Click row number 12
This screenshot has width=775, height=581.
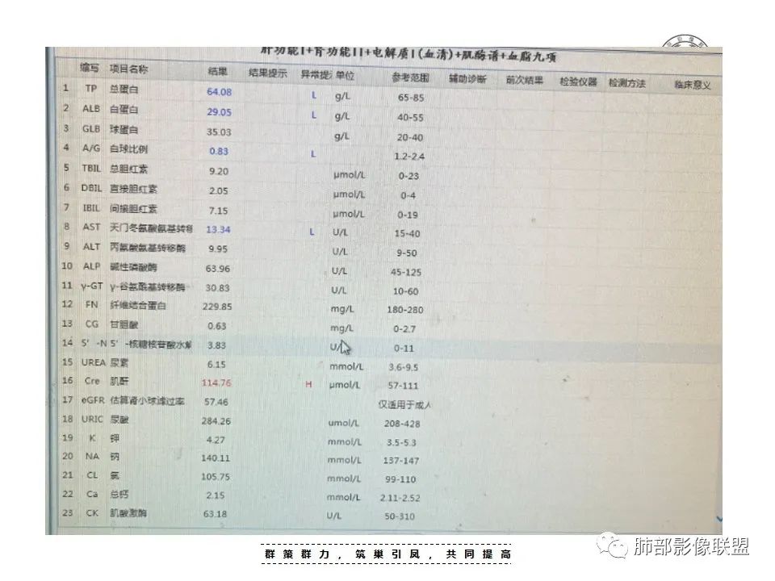coord(67,304)
